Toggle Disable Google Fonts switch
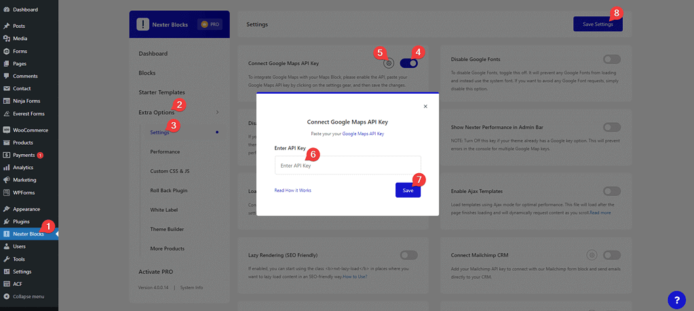694x311 pixels. [x=612, y=59]
